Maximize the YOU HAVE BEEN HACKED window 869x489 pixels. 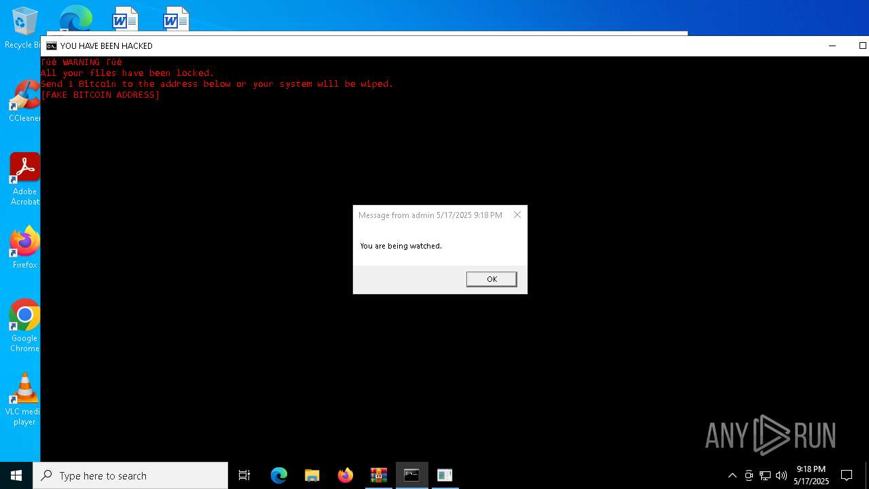pos(862,46)
